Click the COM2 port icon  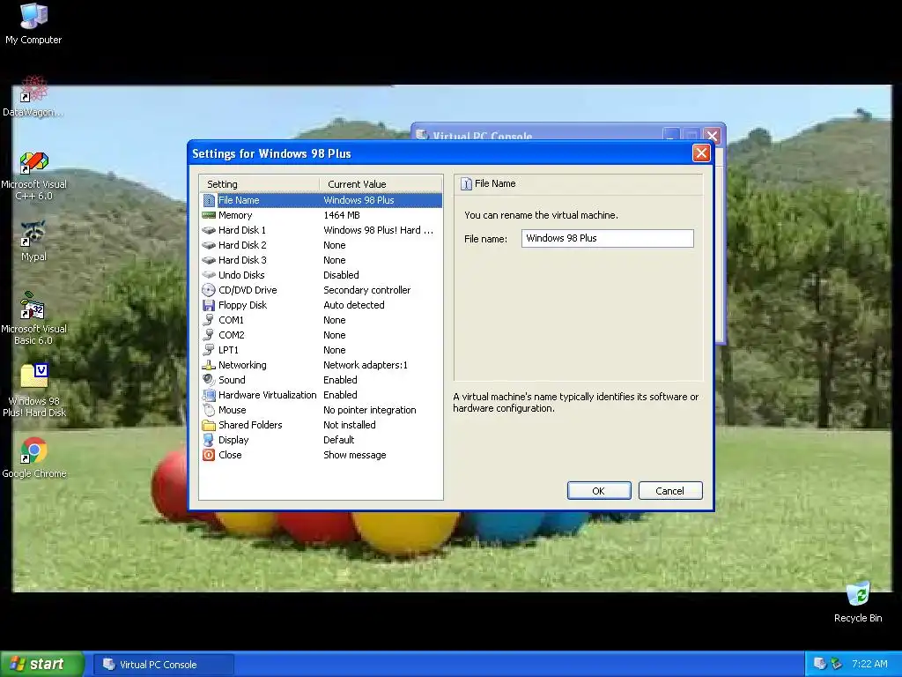209,335
